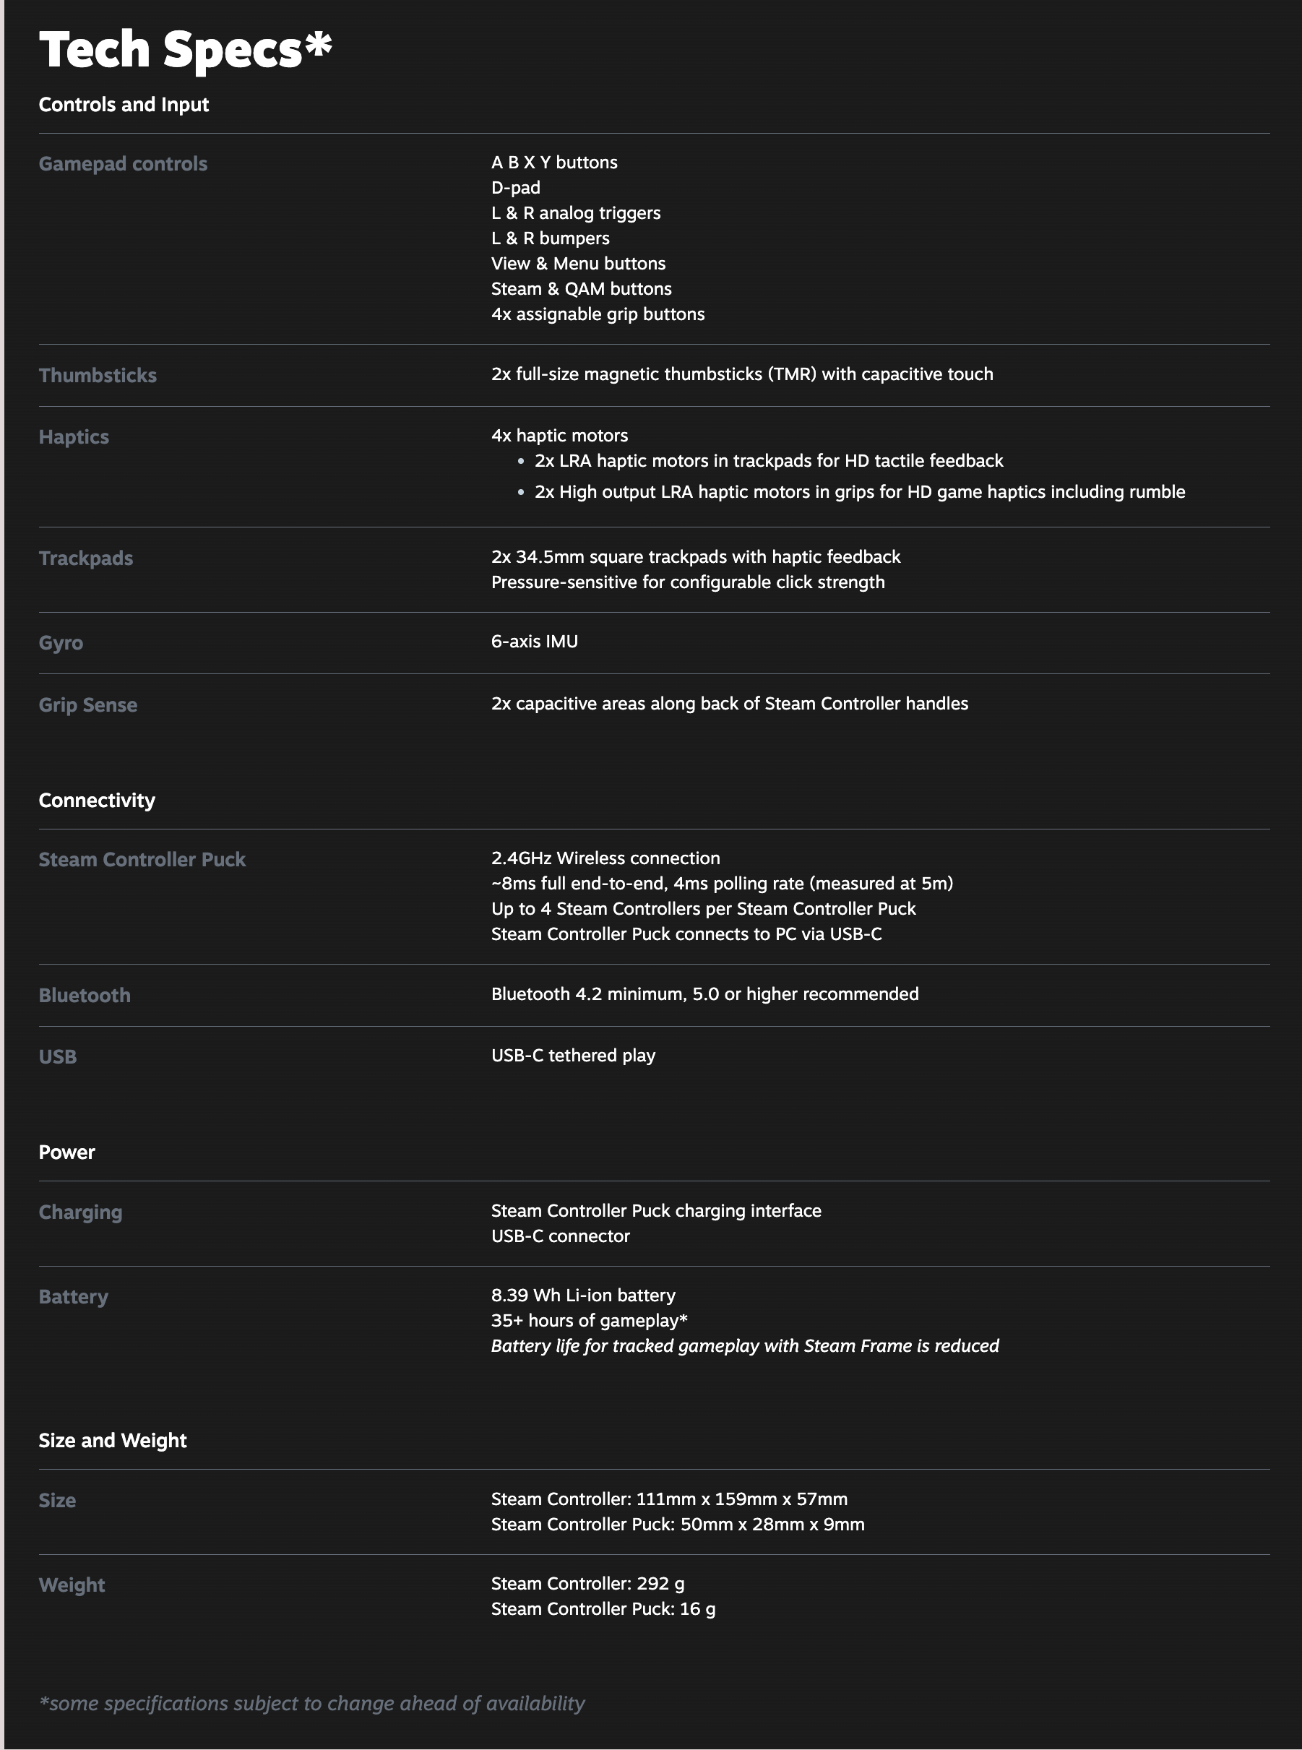1302x1750 pixels.
Task: Click the Grip Sense spec label
Action: [x=88, y=704]
